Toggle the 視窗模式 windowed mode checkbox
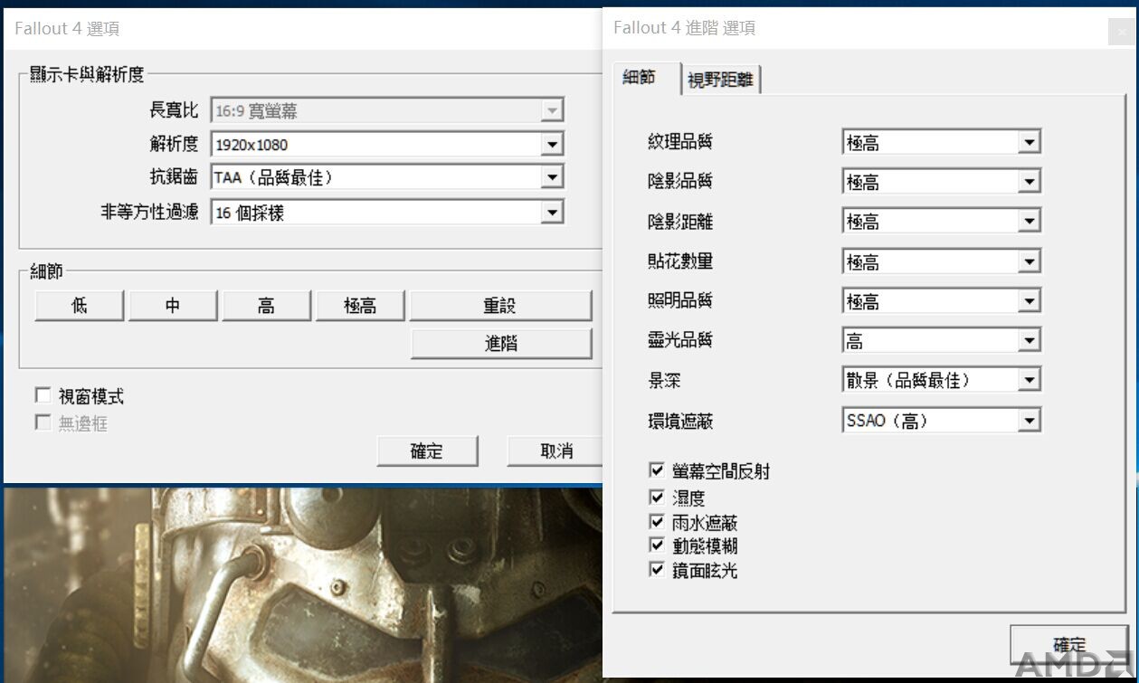The width and height of the screenshot is (1139, 683). point(43,395)
